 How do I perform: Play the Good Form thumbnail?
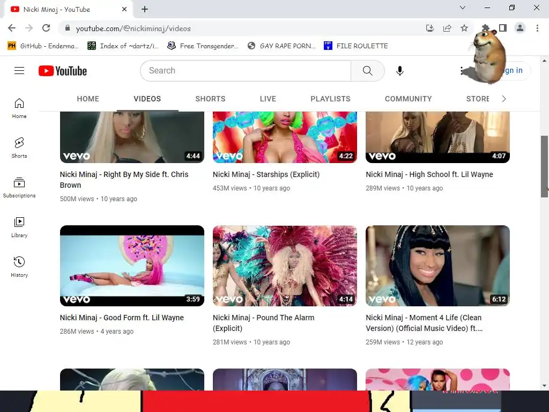coord(132,266)
